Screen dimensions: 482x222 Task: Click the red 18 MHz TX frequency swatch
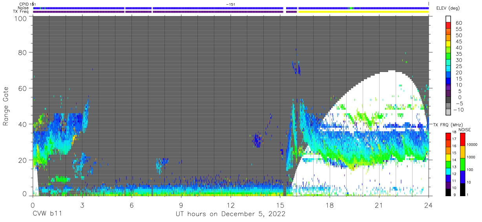(448, 136)
